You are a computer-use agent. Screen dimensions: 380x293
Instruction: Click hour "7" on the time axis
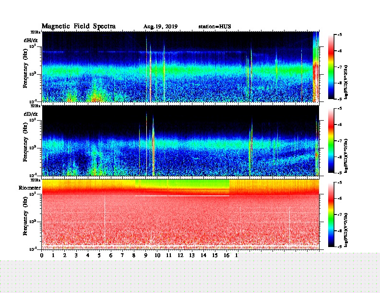(122, 255)
